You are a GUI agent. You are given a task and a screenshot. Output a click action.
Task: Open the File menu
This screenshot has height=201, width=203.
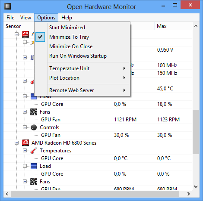10,18
